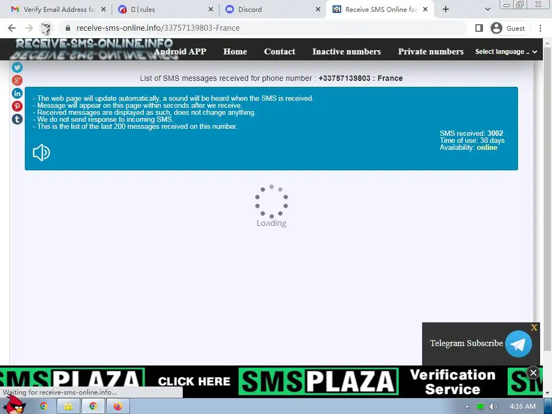552x414 pixels.
Task: Open first Chrome taskbar icon
Action: point(44,406)
